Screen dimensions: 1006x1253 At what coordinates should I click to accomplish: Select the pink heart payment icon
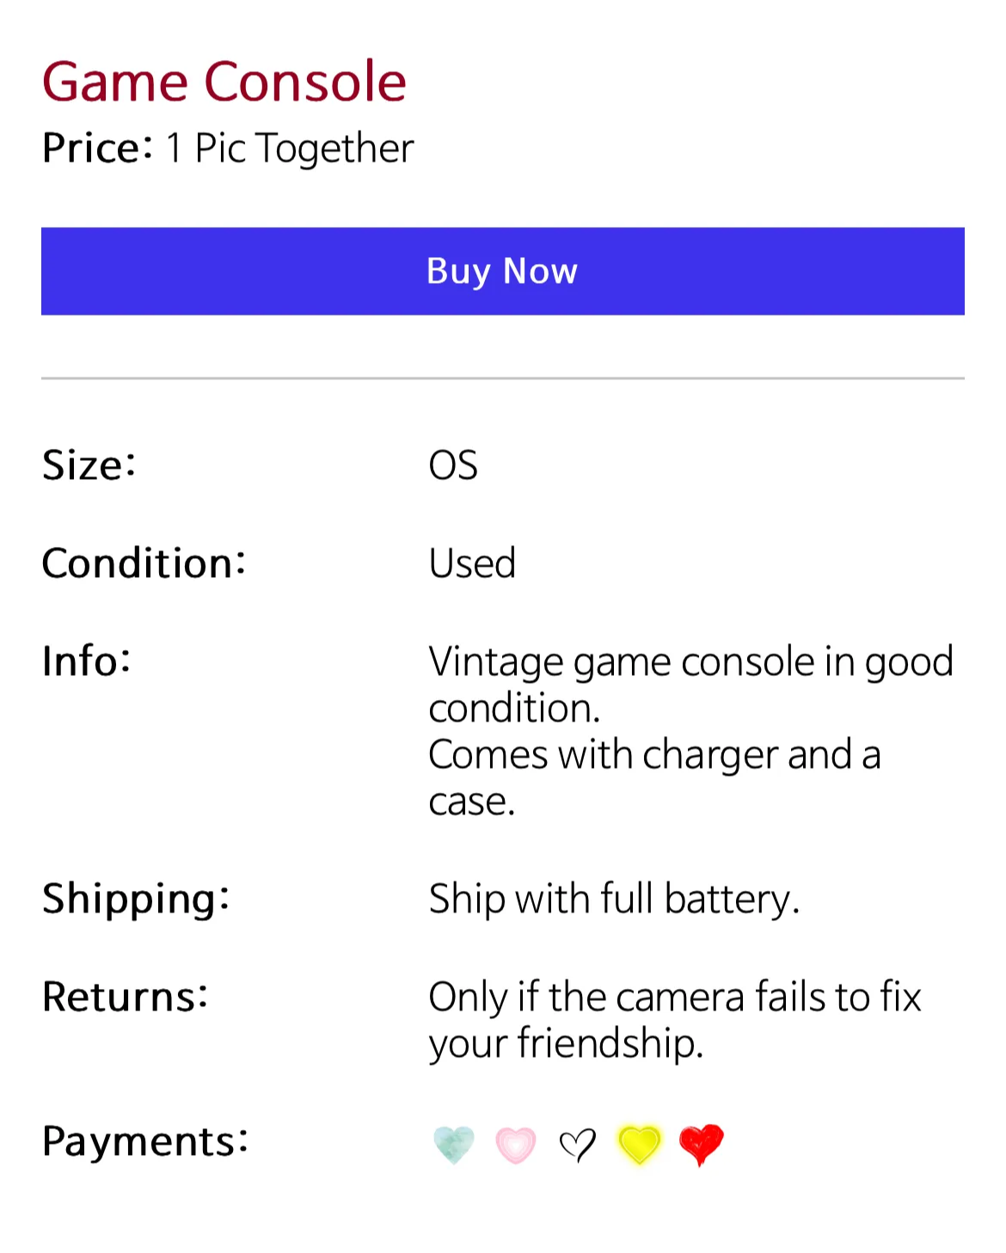point(516,1145)
